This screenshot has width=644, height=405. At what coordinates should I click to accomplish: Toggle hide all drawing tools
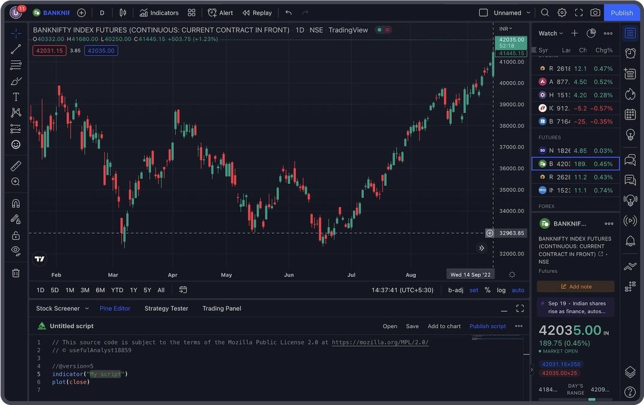pos(16,251)
